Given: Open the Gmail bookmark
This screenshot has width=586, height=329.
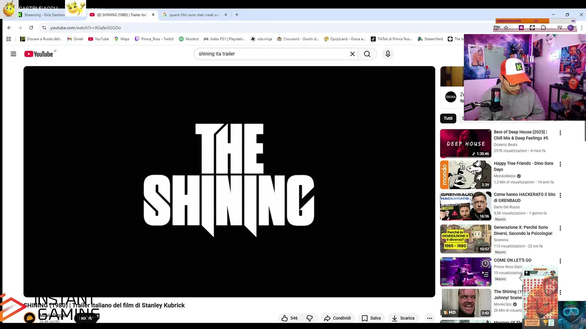Looking at the screenshot, I should [75, 39].
